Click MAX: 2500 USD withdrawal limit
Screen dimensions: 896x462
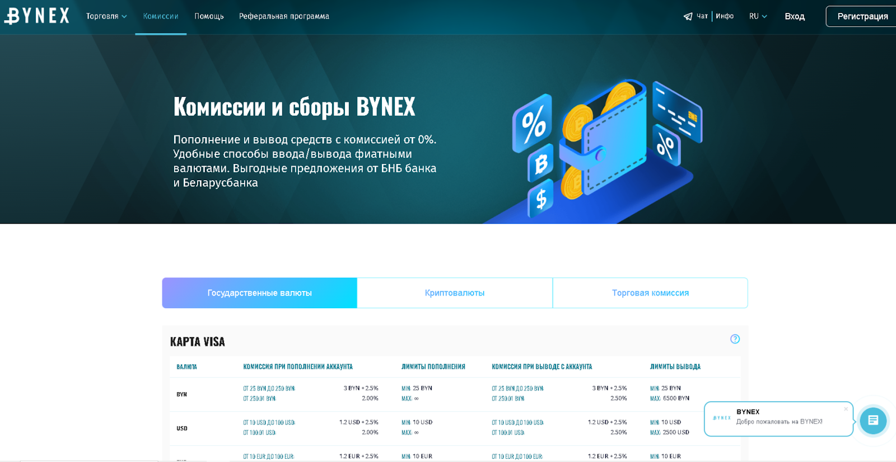[670, 432]
